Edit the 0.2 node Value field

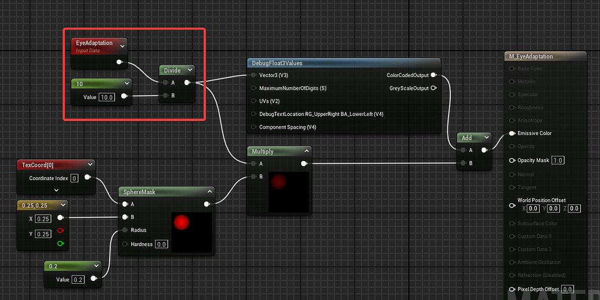click(78, 279)
